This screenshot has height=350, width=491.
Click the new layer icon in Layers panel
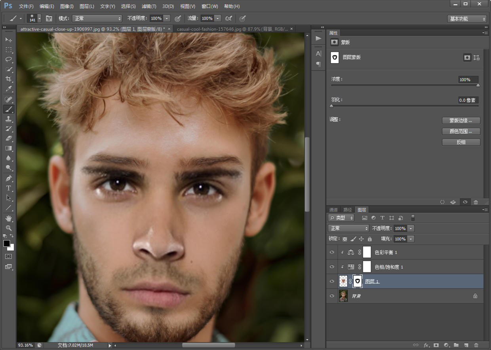click(x=466, y=345)
